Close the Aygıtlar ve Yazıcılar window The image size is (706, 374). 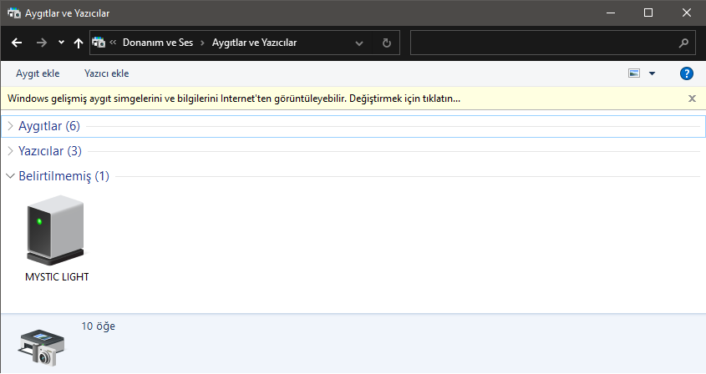(687, 13)
